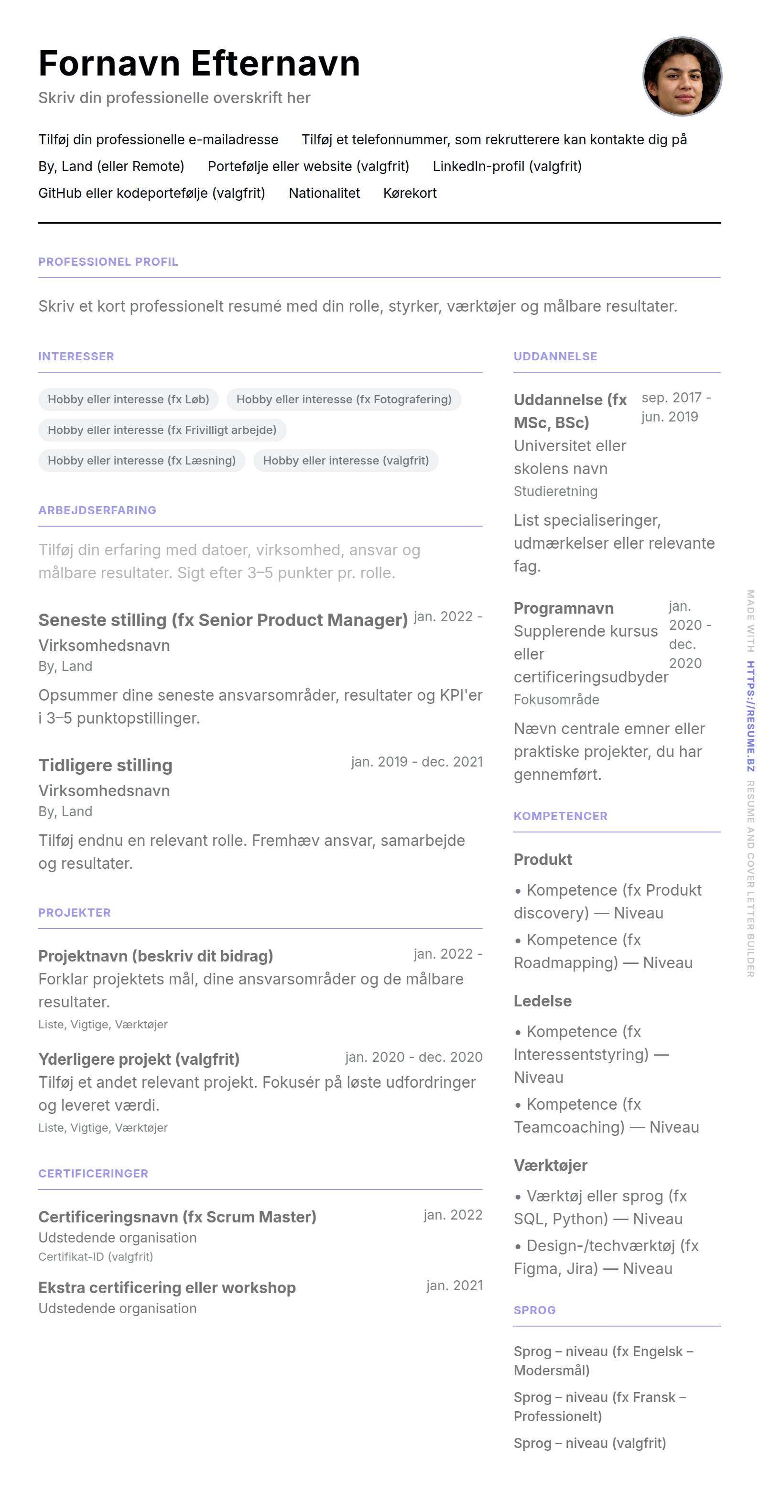Screen dimensions: 759x1491
Task: Click the Frivilligt arbejde hobby tag
Action: [162, 430]
